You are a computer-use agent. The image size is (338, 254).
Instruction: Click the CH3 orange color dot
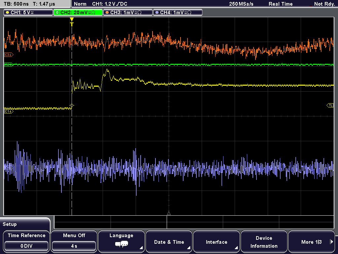pyautogui.click(x=107, y=13)
